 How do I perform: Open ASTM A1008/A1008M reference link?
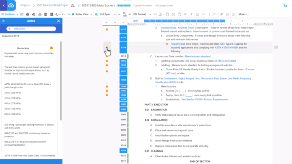(x=226, y=48)
